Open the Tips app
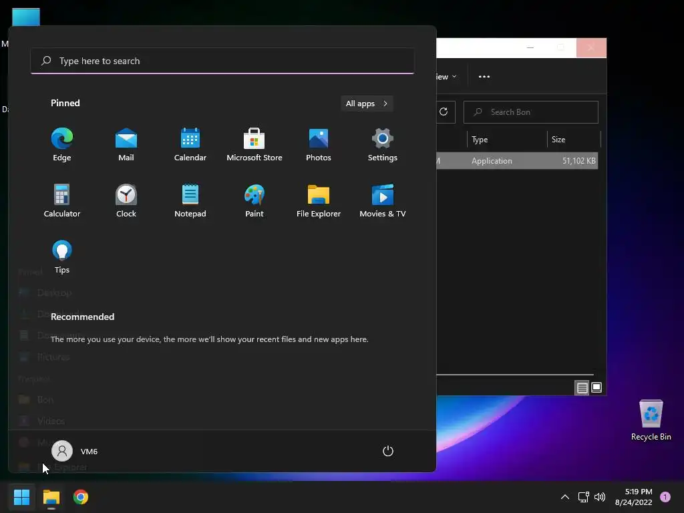This screenshot has width=684, height=513. click(62, 257)
